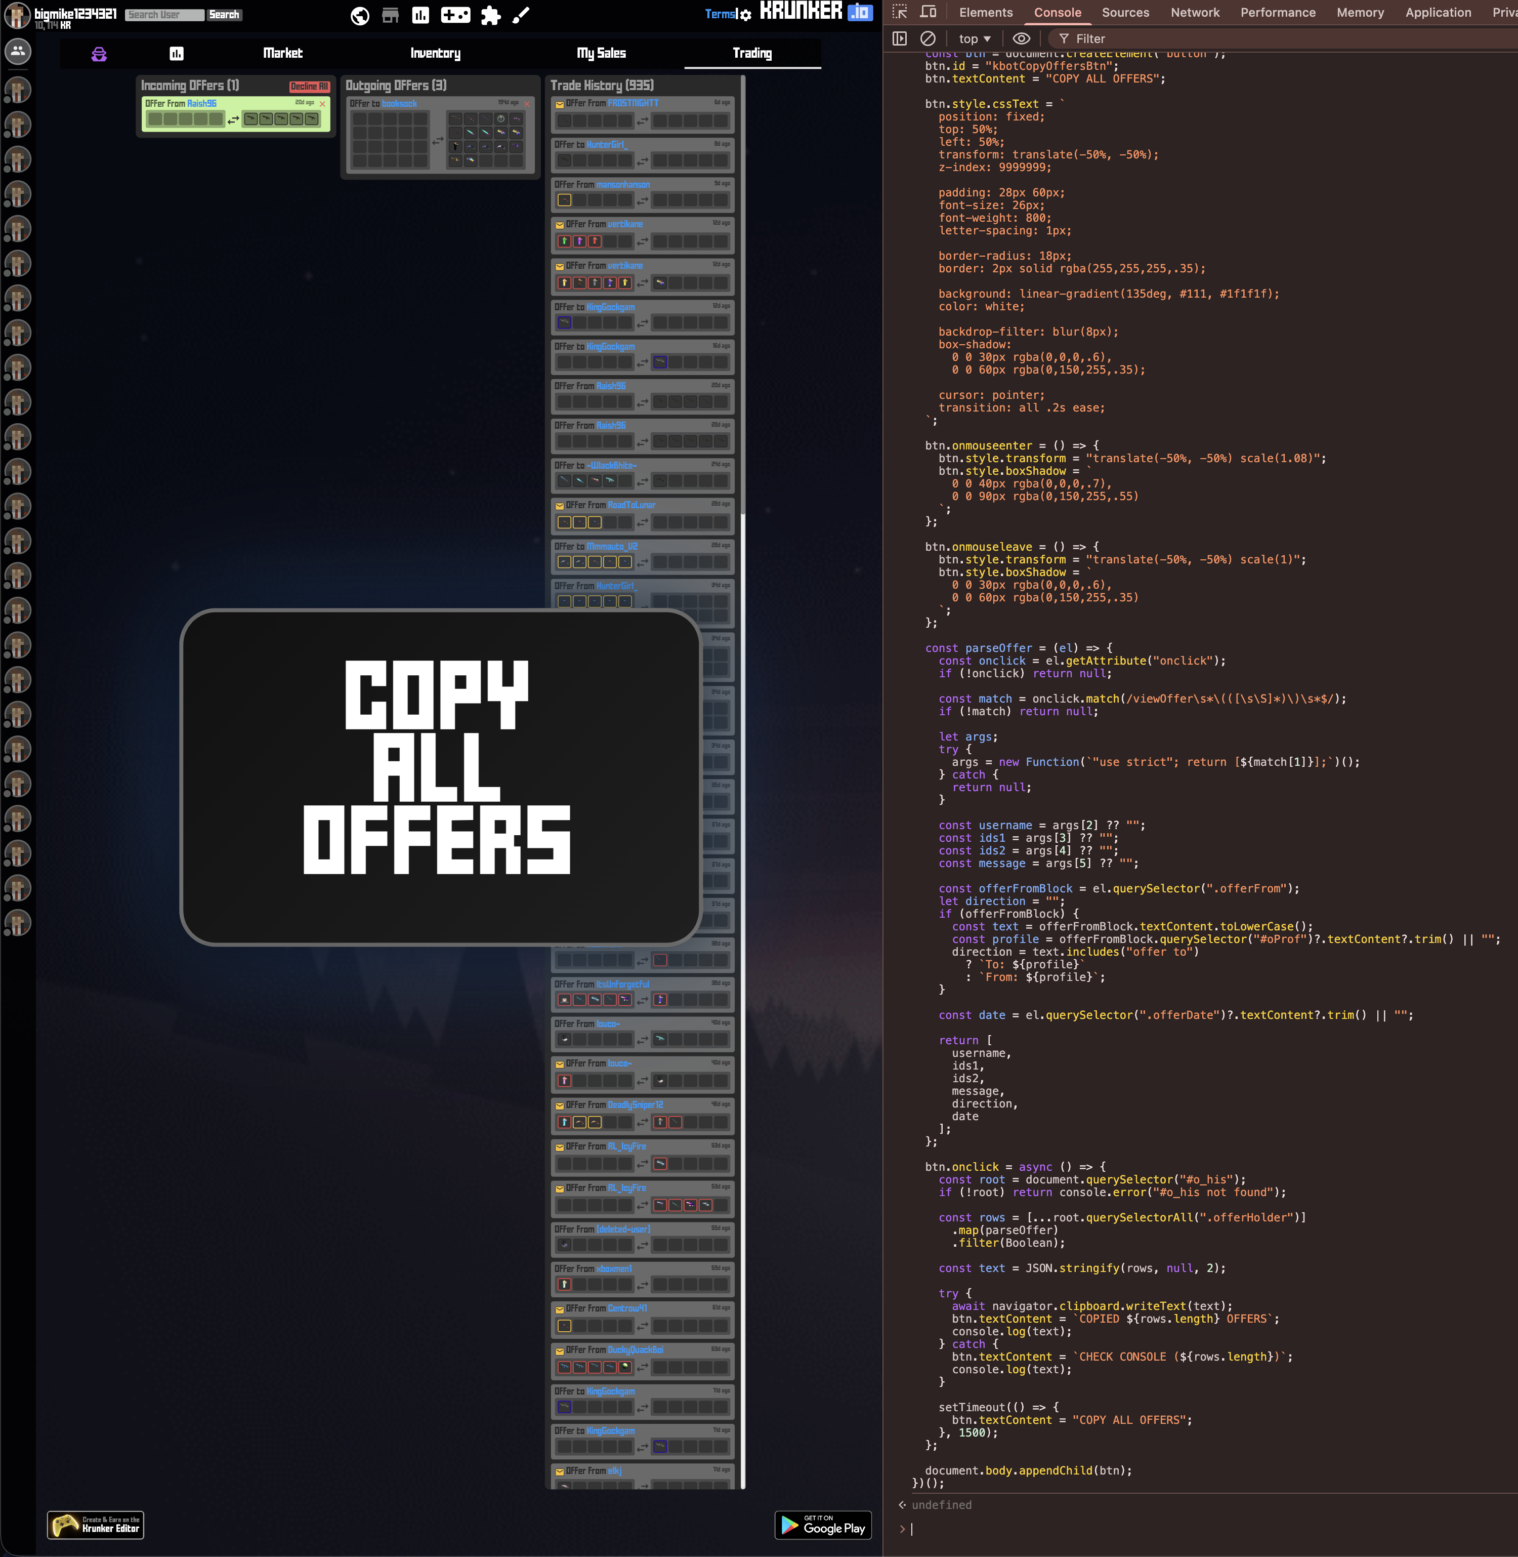Open the Inventory tab
This screenshot has height=1557, width=1518.
[435, 54]
